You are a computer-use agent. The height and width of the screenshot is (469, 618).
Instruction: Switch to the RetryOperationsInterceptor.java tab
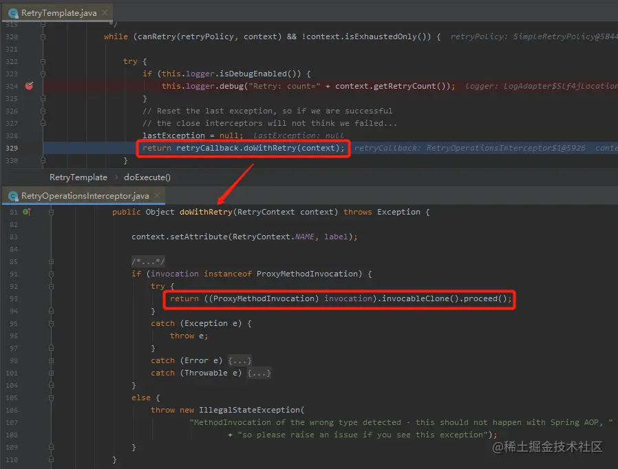pyautogui.click(x=85, y=196)
